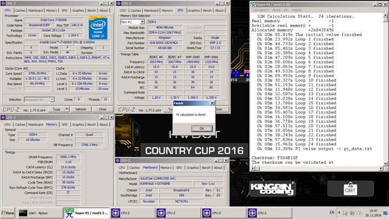Image resolution: width=389 pixels, height=219 pixels.
Task: Select CPU tab in the Mainboard window
Action: pyautogui.click(x=122, y=168)
